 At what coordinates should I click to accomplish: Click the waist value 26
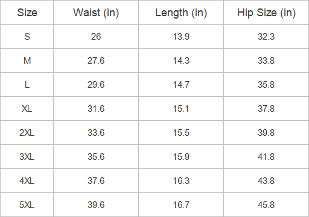point(96,37)
